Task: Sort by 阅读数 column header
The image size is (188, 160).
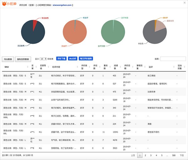Action: pyautogui.click(x=116, y=67)
